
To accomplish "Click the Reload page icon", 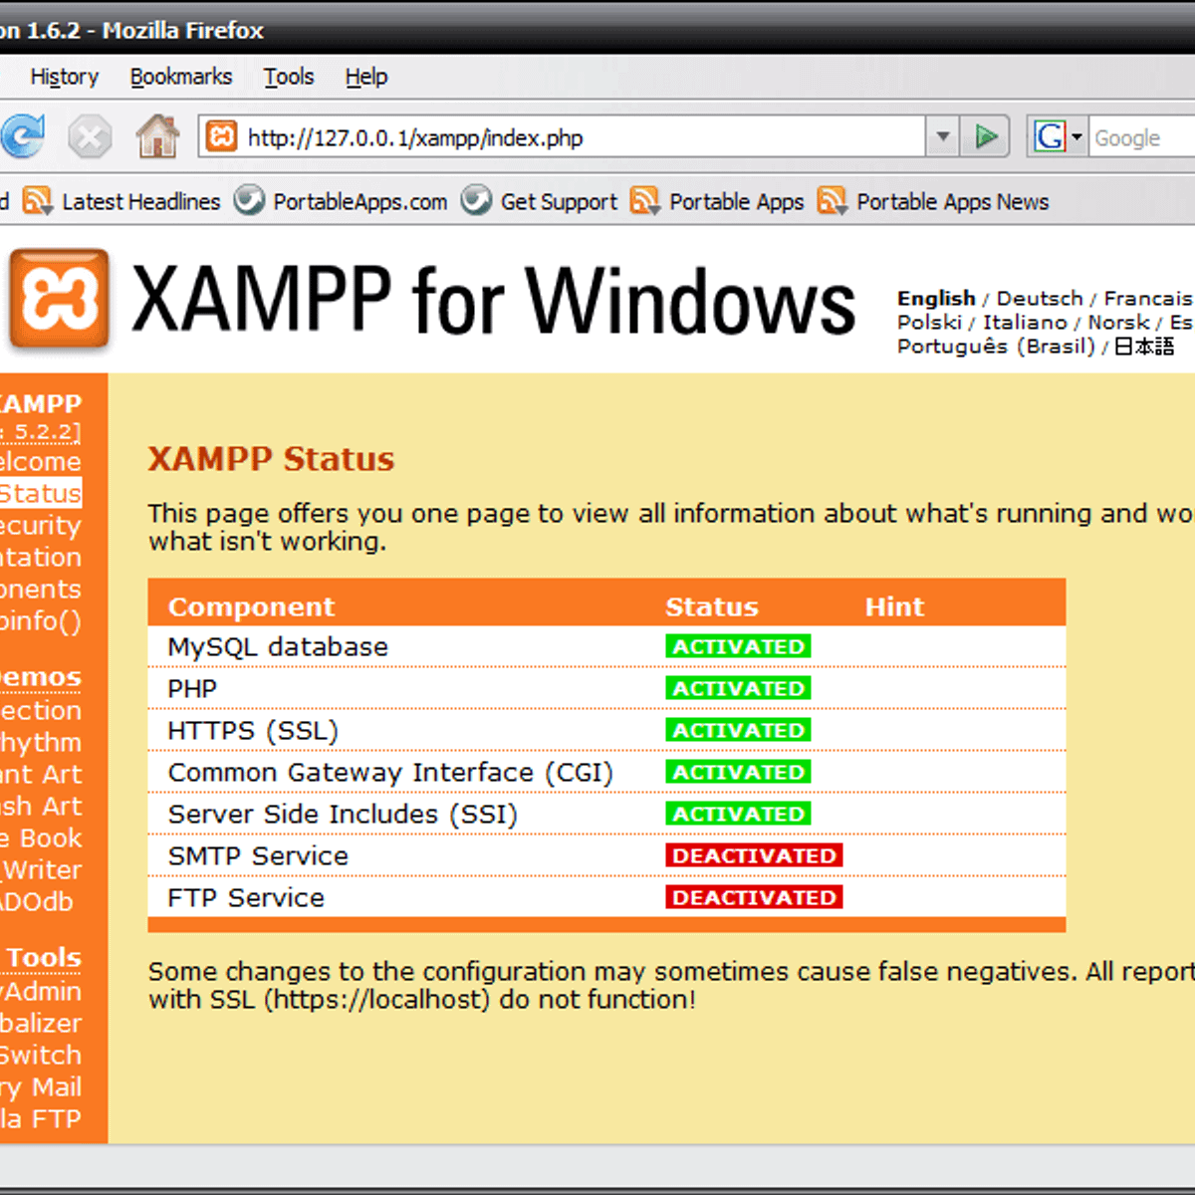I will click(22, 136).
